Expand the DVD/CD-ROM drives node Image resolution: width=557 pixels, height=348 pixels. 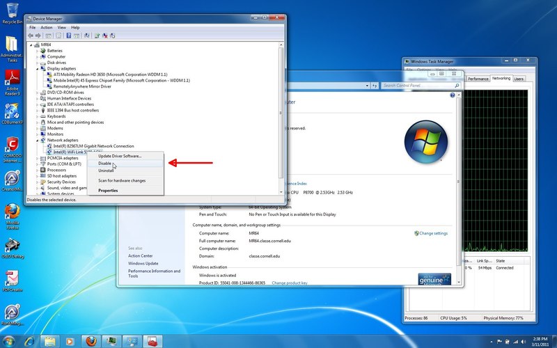click(37, 93)
